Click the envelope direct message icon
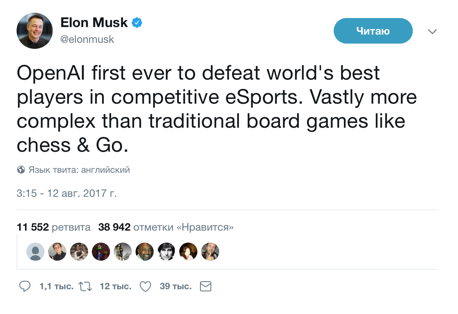This screenshot has height=314, width=458. (205, 287)
